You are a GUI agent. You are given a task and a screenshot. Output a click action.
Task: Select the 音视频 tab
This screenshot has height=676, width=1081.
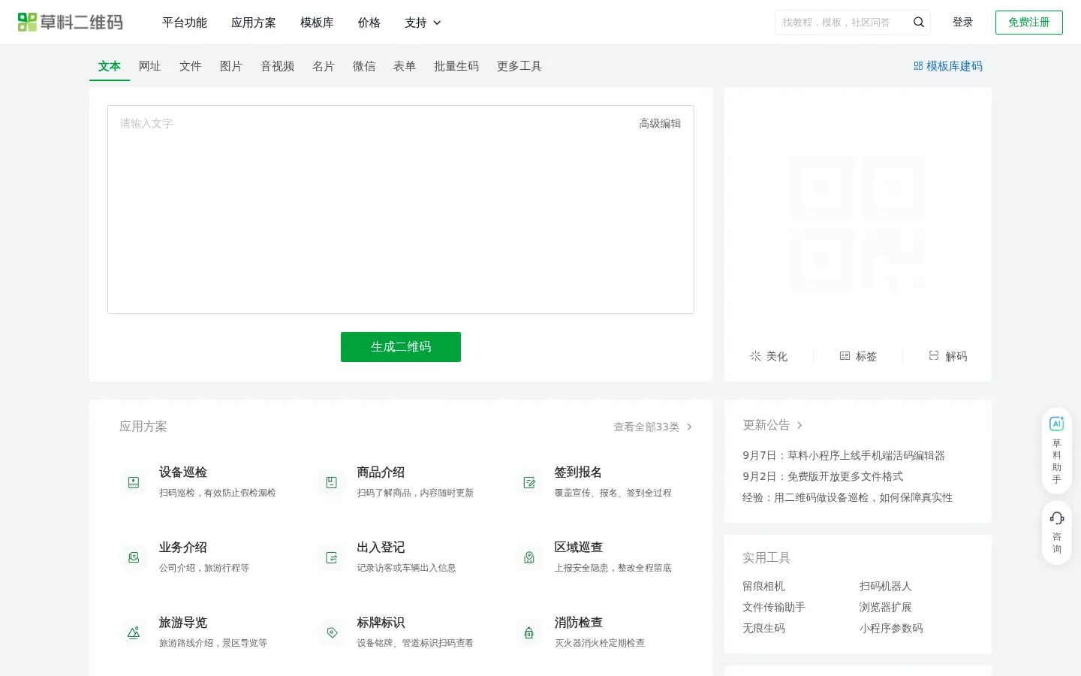(278, 66)
